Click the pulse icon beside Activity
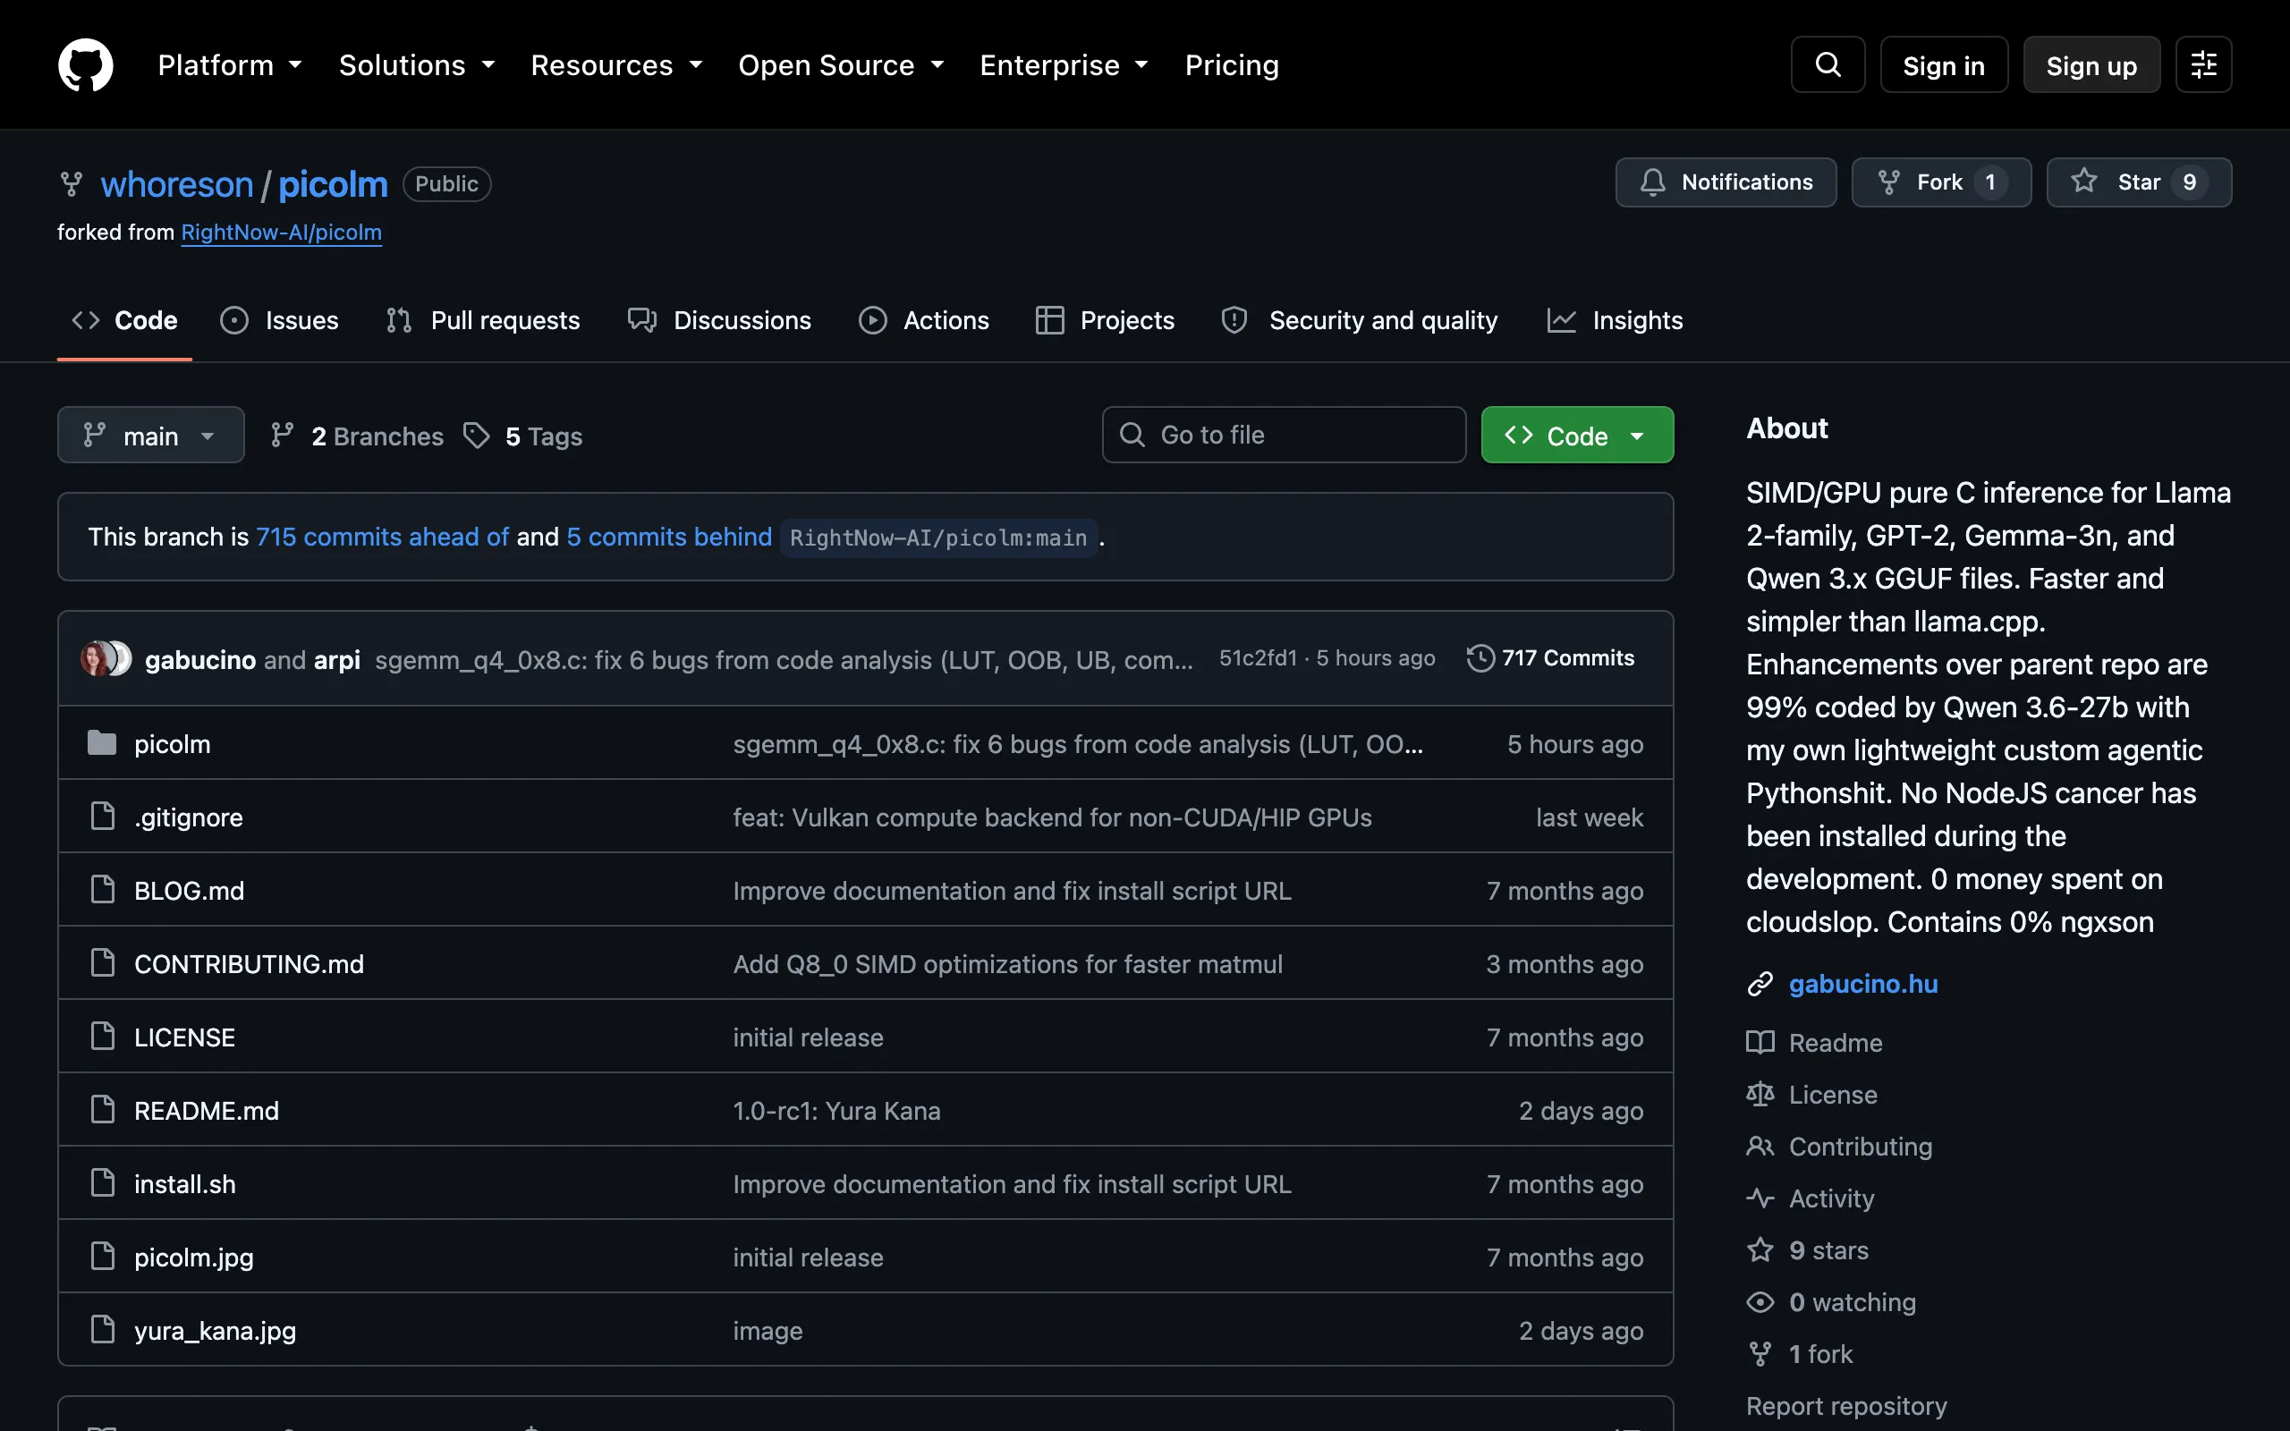 tap(1760, 1198)
